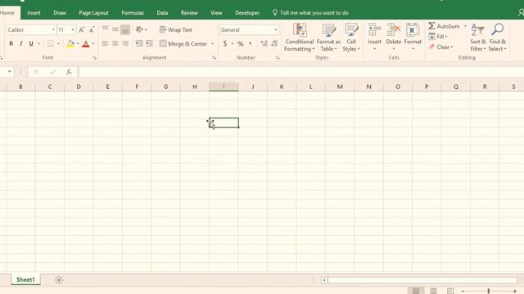The width and height of the screenshot is (524, 294).
Task: Open the Data tab
Action: pyautogui.click(x=162, y=13)
